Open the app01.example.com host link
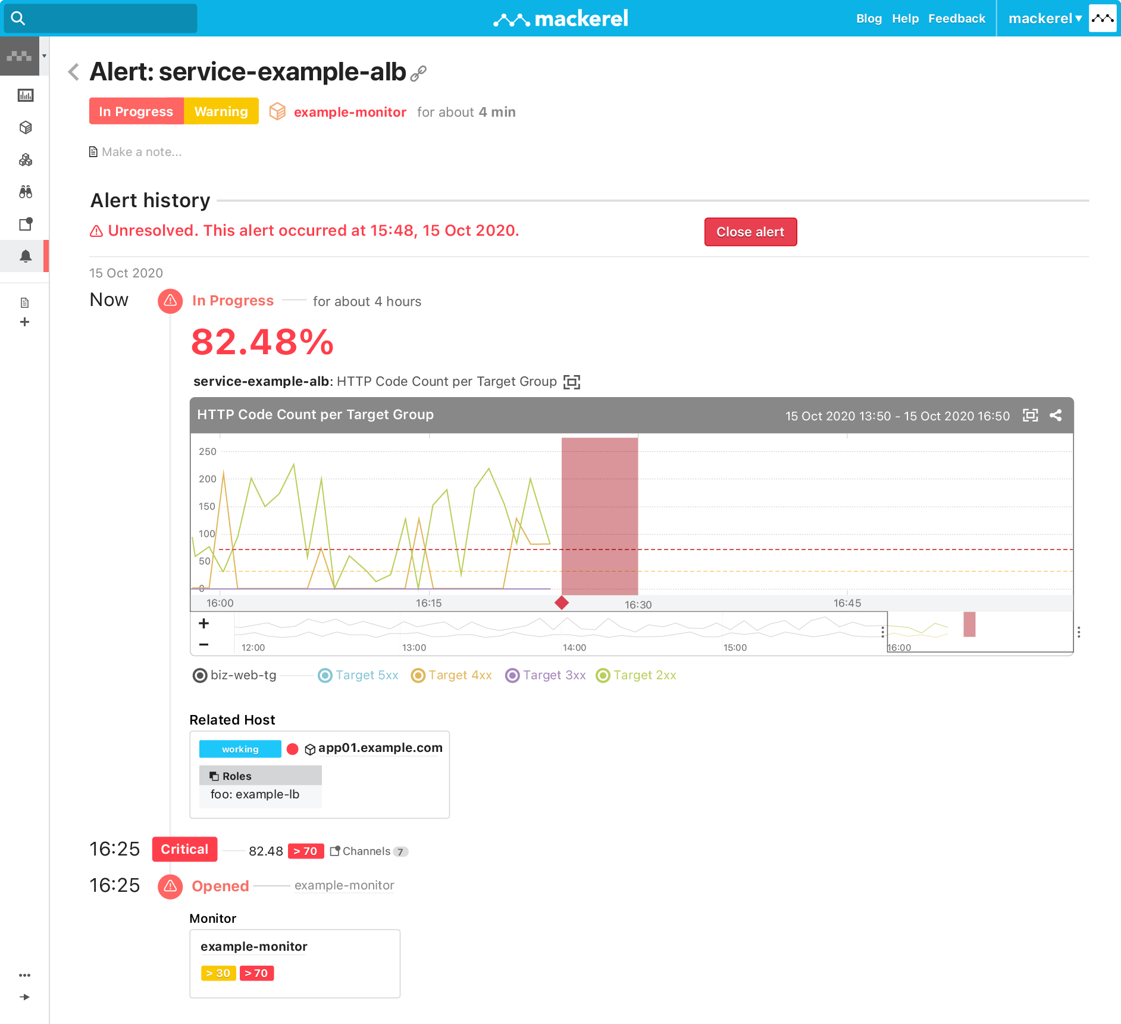 click(380, 748)
